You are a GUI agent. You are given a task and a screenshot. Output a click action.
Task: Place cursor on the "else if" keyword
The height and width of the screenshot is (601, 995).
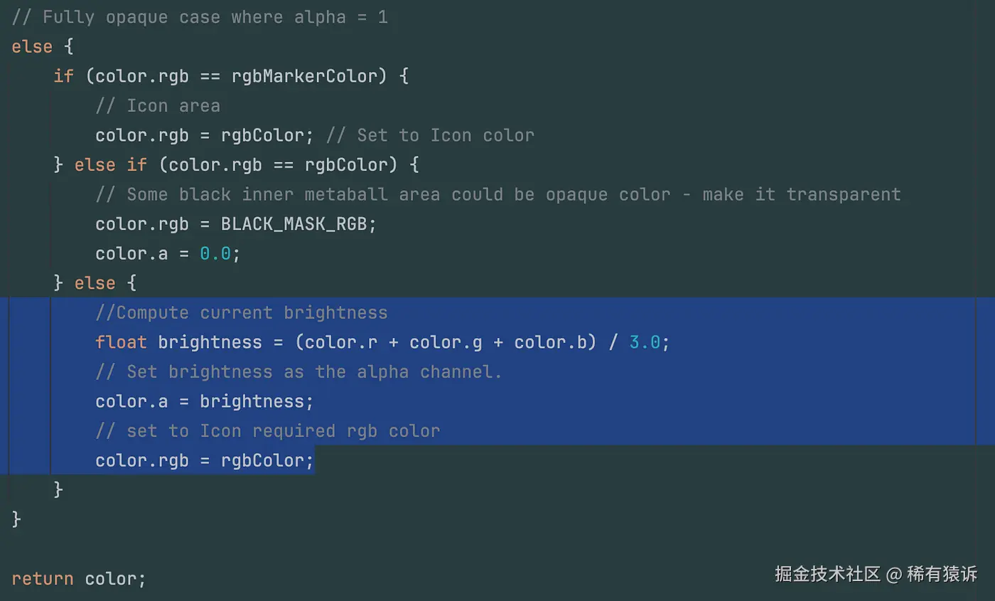coord(110,165)
